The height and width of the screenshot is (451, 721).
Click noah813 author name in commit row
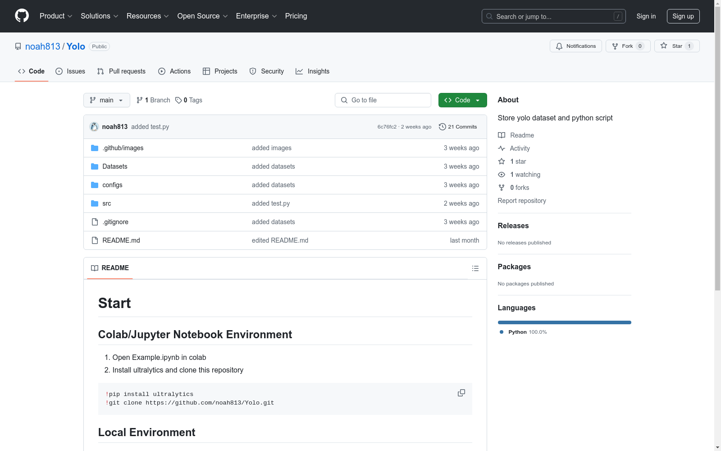pos(115,127)
